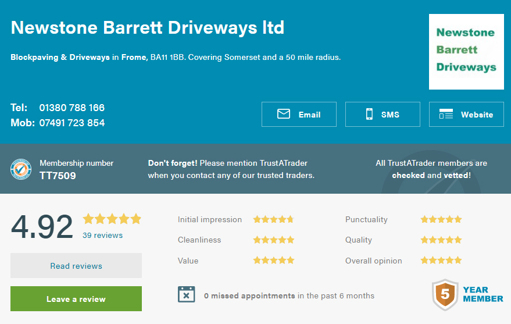Image resolution: width=511 pixels, height=324 pixels.
Task: Click the '0 missed appointments' text
Action: (x=249, y=295)
